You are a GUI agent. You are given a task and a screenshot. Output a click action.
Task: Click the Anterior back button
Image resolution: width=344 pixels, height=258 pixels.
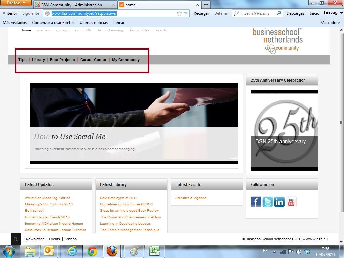pos(10,13)
